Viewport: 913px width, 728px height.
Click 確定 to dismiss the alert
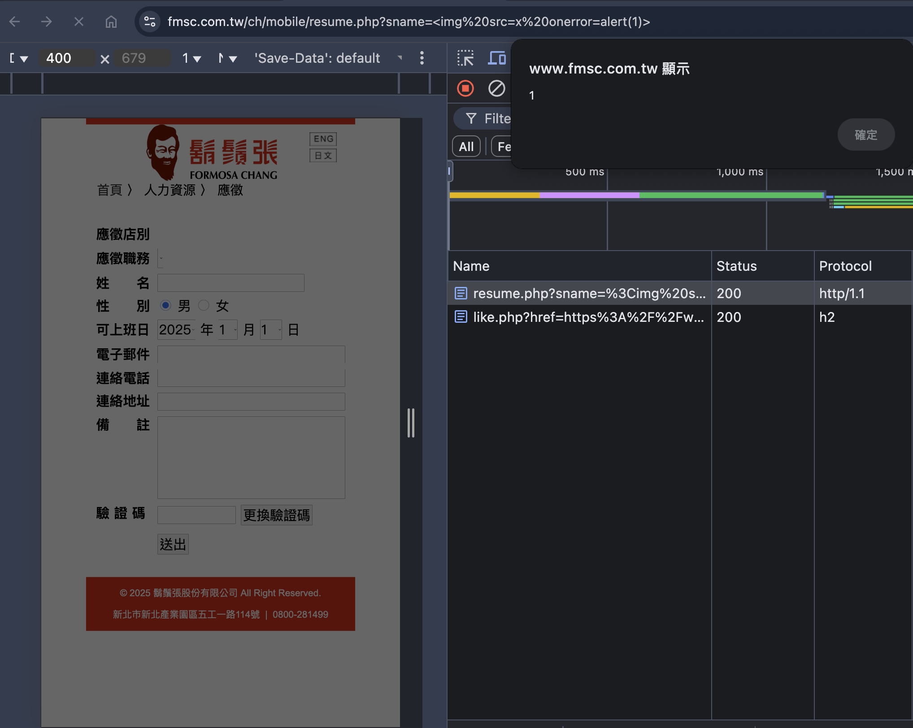866,134
